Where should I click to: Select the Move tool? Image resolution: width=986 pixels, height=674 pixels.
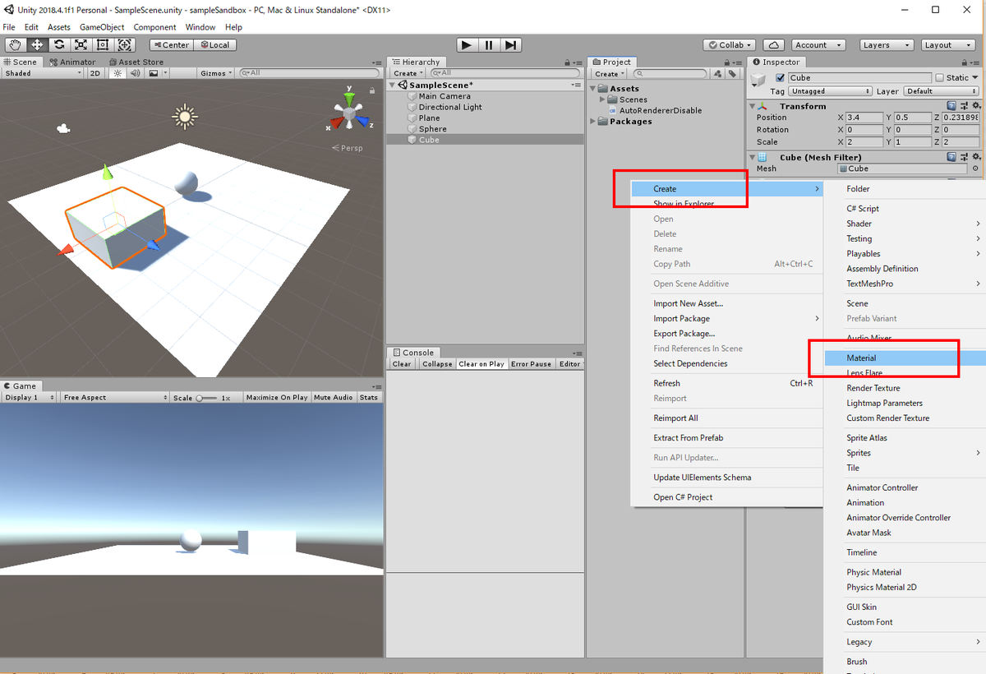(37, 45)
